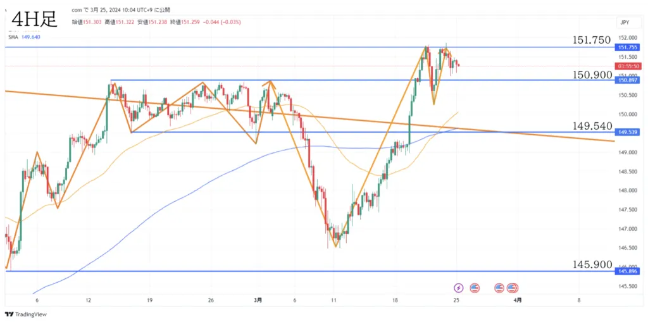This screenshot has width=648, height=322.
Task: Click the 25 date on time axis
Action: click(457, 300)
